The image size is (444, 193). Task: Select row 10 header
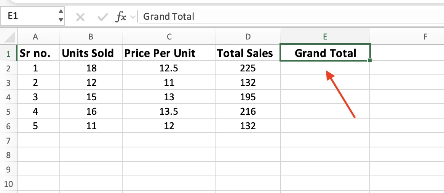8,184
